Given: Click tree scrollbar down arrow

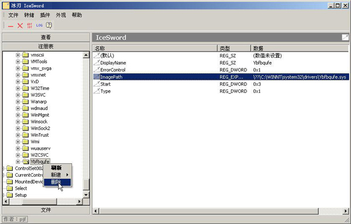Looking at the screenshot, I should tap(86, 195).
